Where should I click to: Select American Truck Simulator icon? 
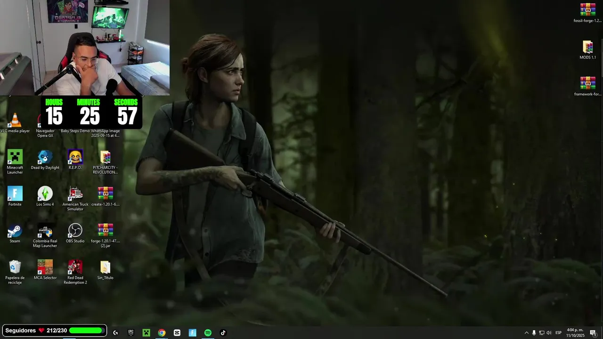coord(75,199)
